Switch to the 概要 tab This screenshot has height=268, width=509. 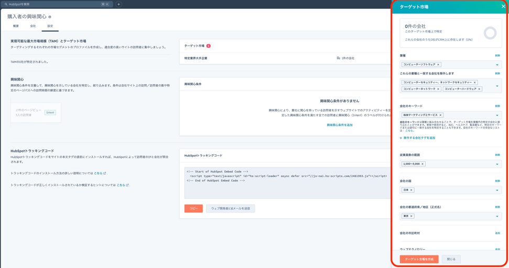(16, 26)
